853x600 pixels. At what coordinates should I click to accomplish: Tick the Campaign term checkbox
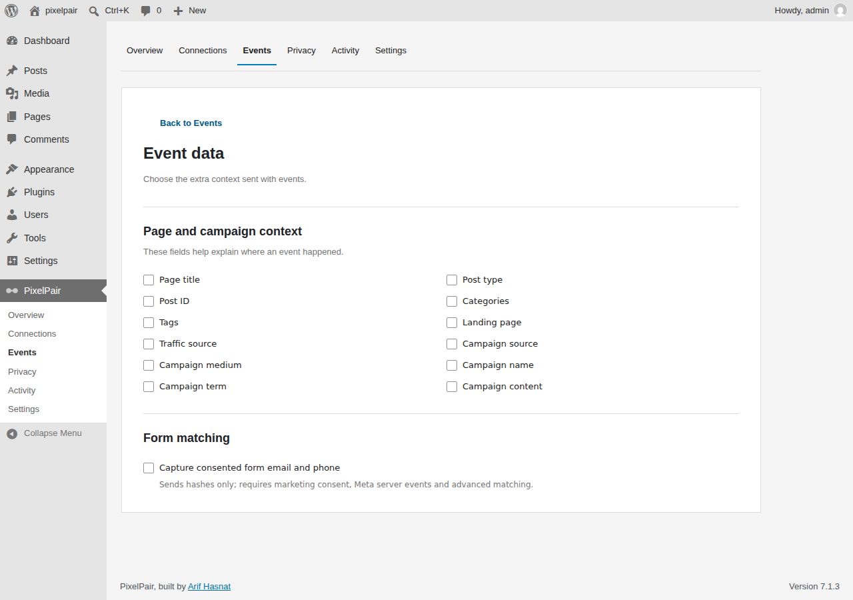149,387
